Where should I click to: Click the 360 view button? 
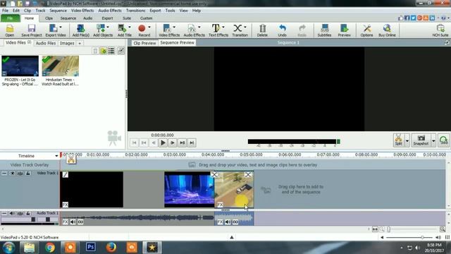pos(444,140)
